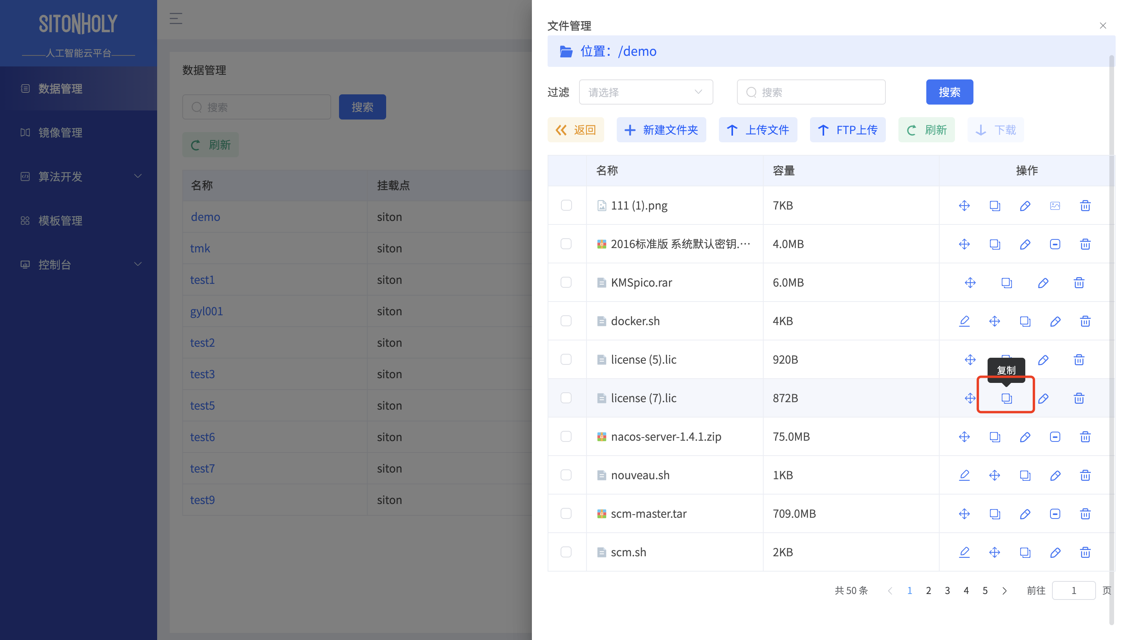Click the rename icon for license (7).lic
1129x640 pixels.
[x=1043, y=398]
